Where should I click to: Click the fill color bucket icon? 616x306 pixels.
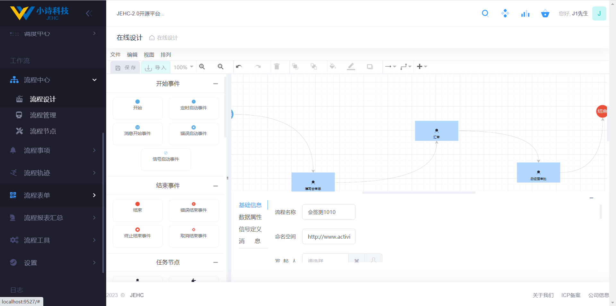333,67
